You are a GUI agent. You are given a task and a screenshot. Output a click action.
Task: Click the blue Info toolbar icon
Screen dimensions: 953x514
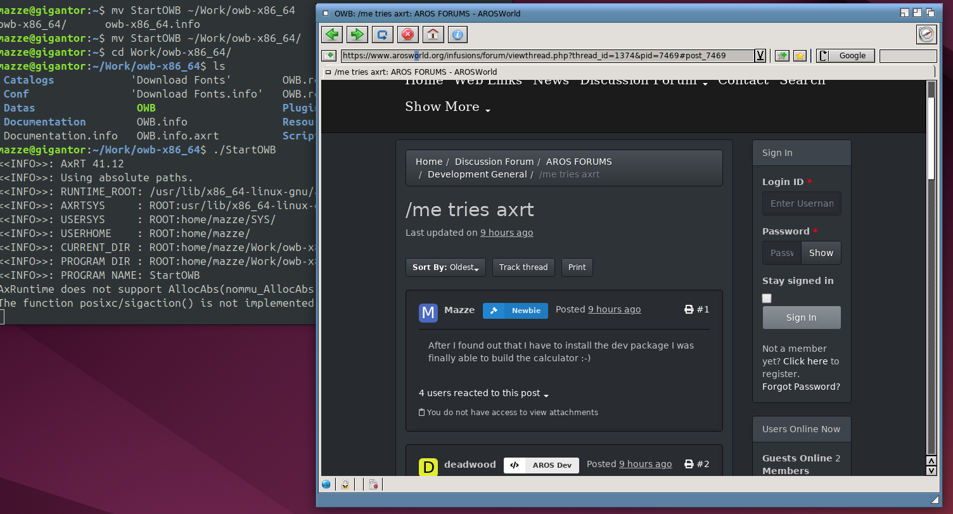pyautogui.click(x=457, y=34)
